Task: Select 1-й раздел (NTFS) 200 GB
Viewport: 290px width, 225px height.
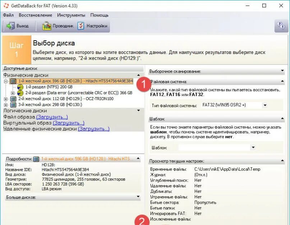Action: click(49, 87)
